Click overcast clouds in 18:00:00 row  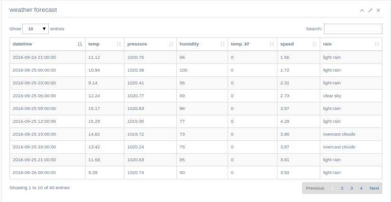pyautogui.click(x=339, y=147)
